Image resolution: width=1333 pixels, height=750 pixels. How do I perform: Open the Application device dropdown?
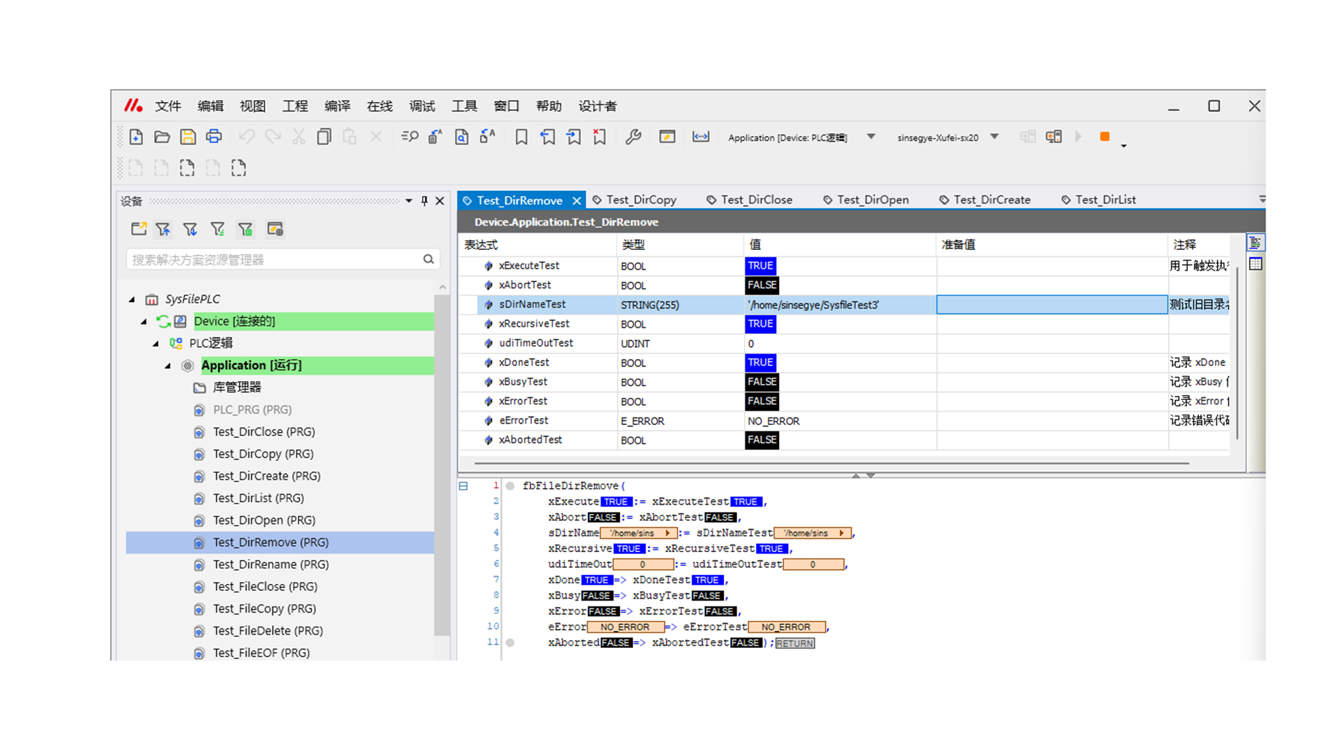pyautogui.click(x=871, y=137)
